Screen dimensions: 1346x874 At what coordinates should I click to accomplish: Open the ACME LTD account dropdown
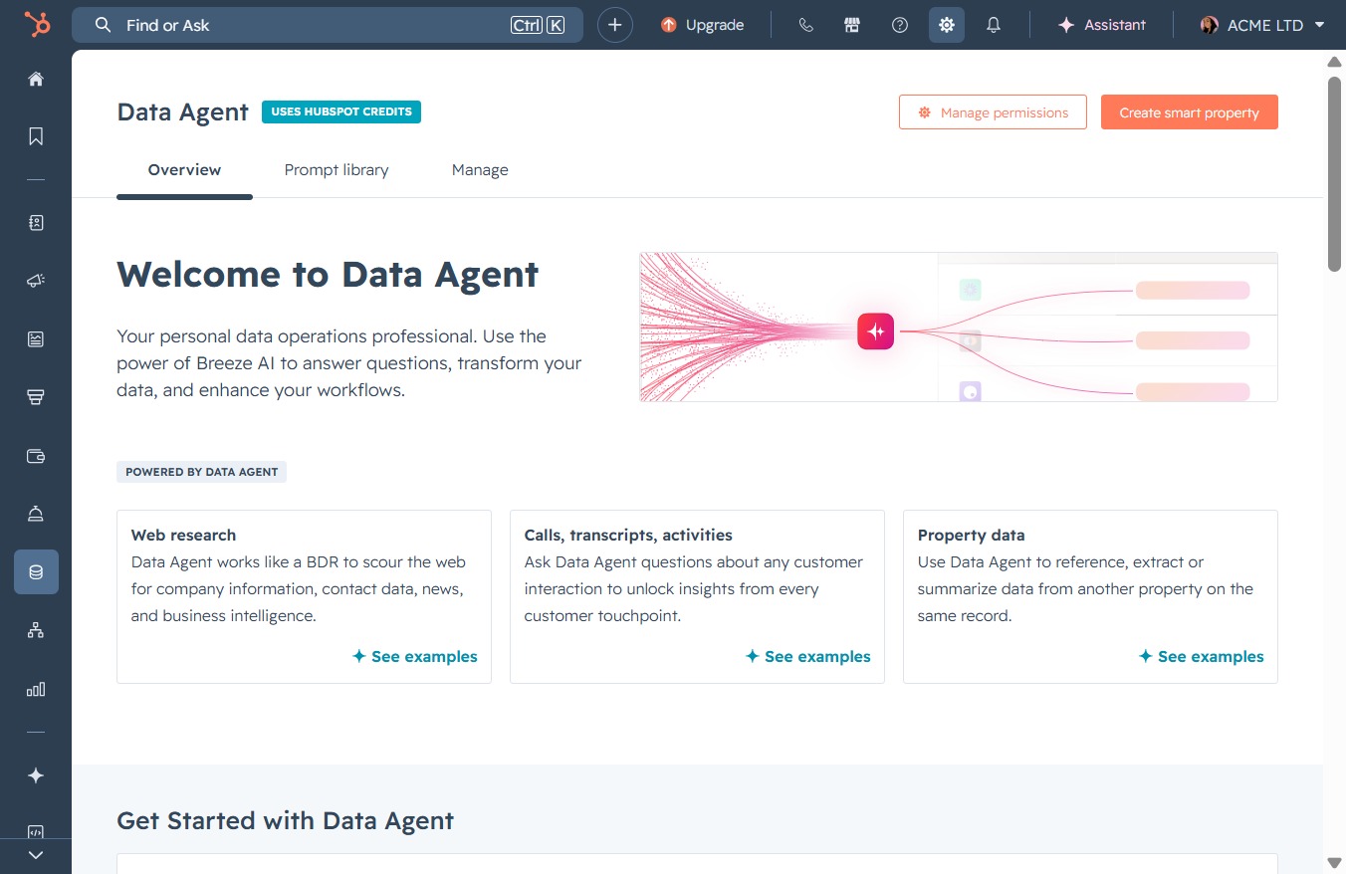coord(1262,25)
